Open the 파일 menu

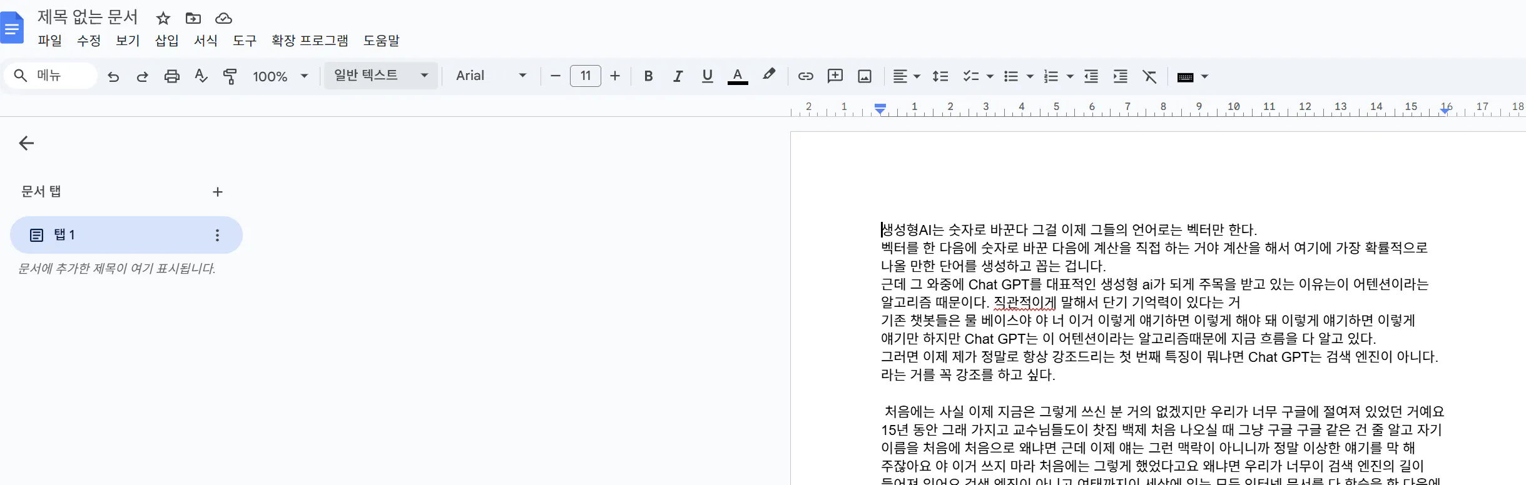point(49,41)
